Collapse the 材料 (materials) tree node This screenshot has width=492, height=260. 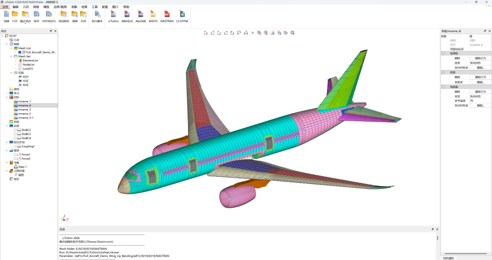7,97
